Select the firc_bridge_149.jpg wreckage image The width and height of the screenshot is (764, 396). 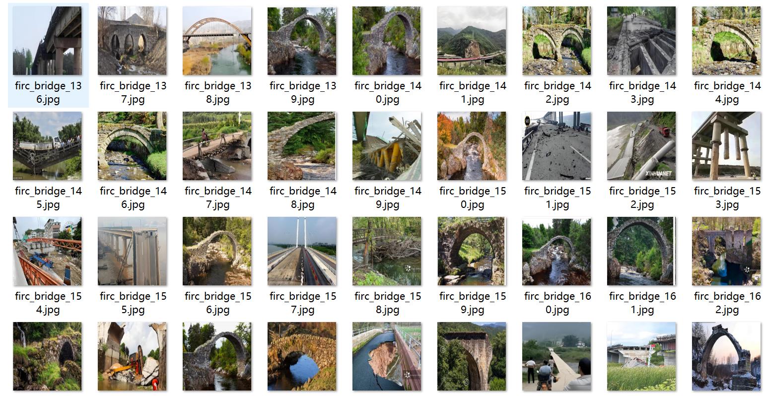387,146
